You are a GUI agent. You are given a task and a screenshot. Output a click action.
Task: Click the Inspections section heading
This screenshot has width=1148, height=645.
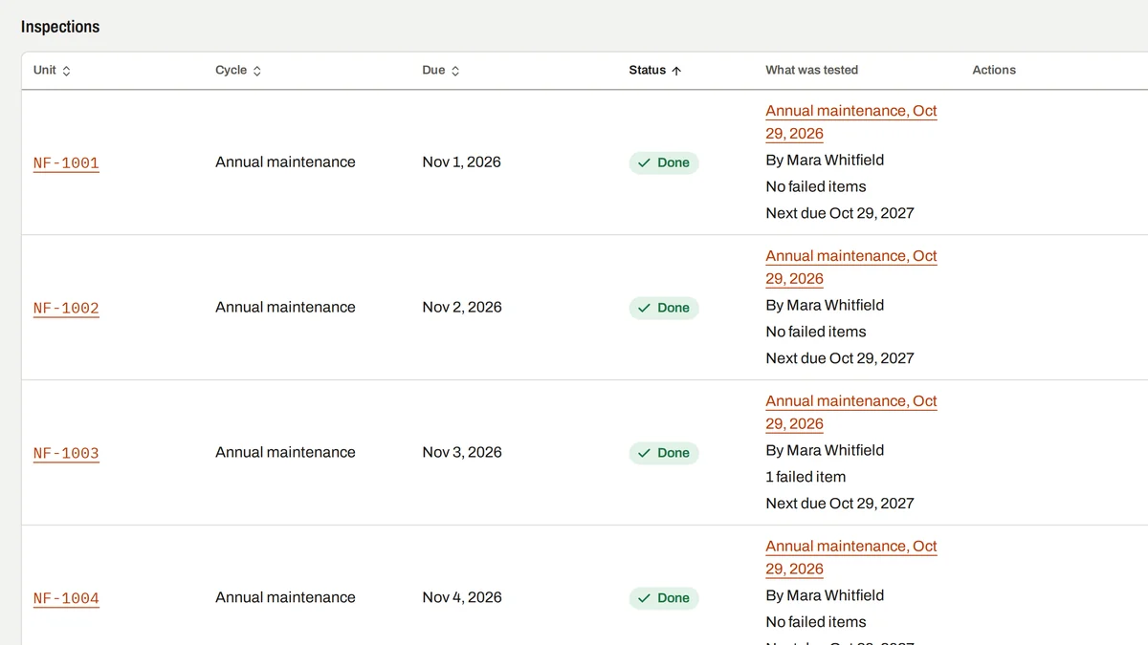(x=60, y=27)
